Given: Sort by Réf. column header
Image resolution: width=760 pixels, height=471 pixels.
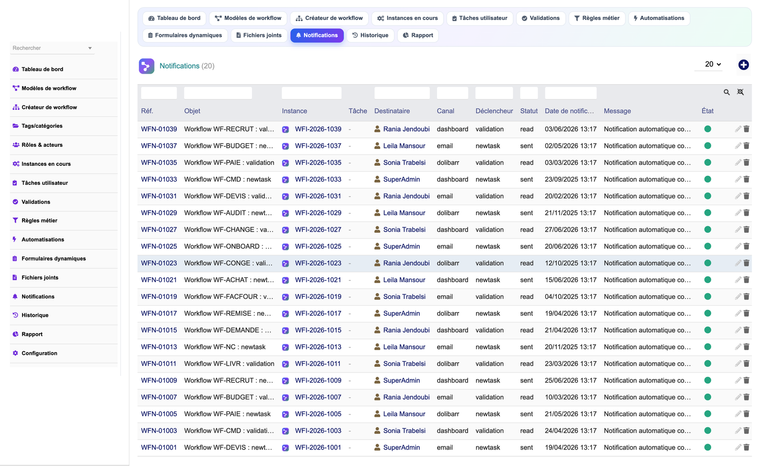Looking at the screenshot, I should pyautogui.click(x=147, y=111).
